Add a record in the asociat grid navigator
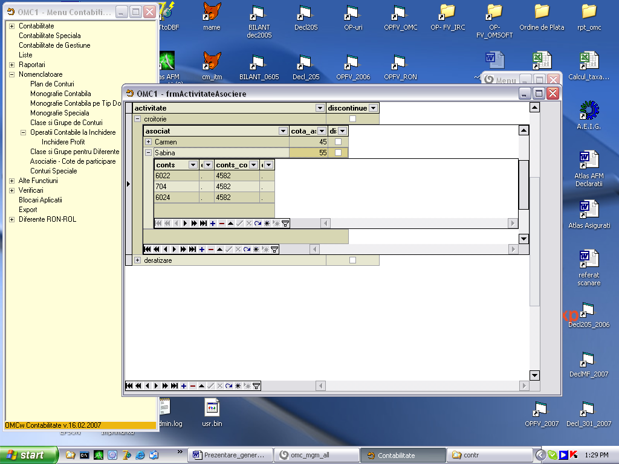This screenshot has height=464, width=619. click(x=202, y=250)
